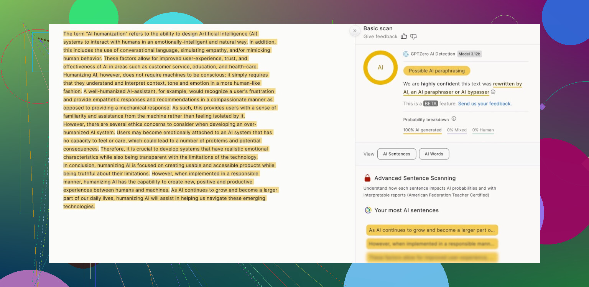
Task: Click the GPTZero AI Detection logo icon
Action: [x=406, y=54]
